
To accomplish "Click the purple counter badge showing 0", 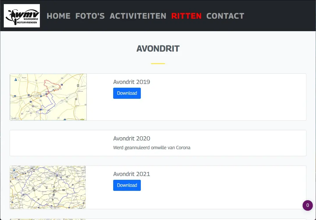I will tap(308, 205).
